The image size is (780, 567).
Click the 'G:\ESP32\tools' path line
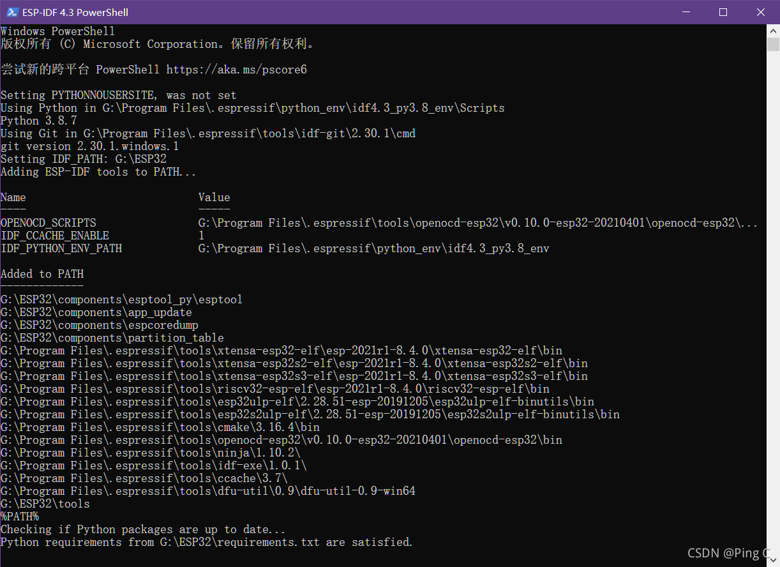click(45, 504)
